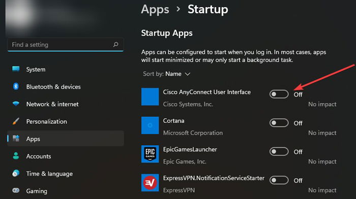The width and height of the screenshot is (356, 199).
Task: Toggle EpicGamesLauncher startup switch
Action: [279, 151]
